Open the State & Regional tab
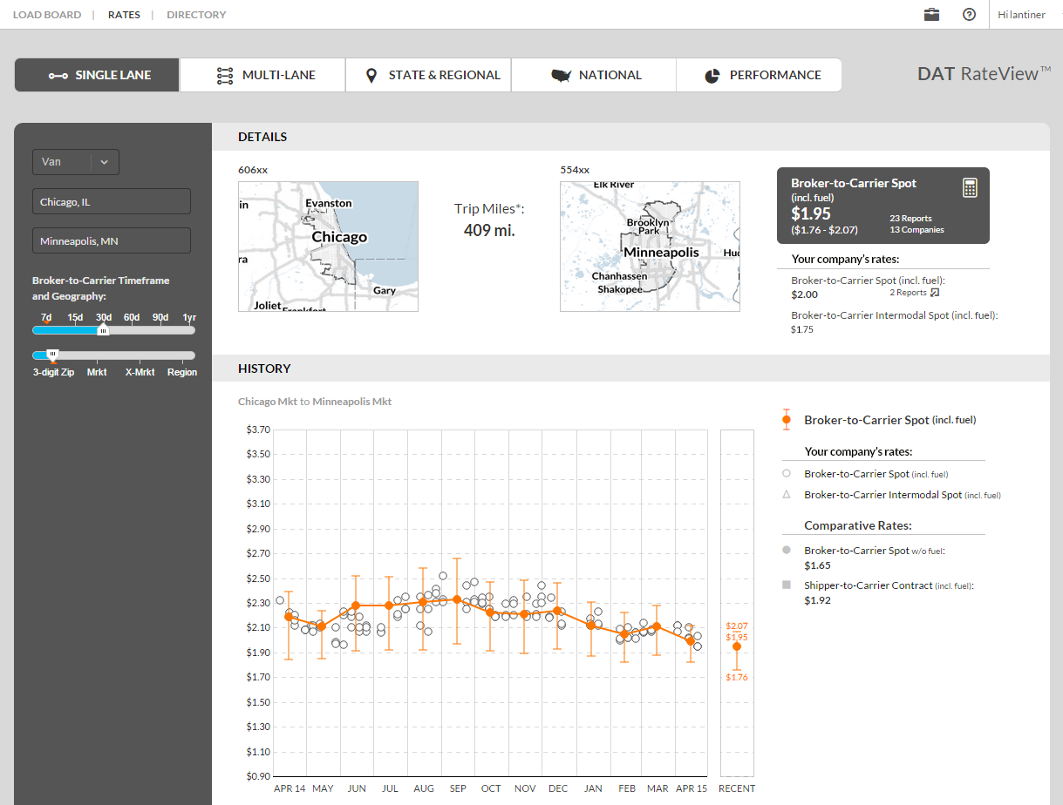 tap(428, 75)
